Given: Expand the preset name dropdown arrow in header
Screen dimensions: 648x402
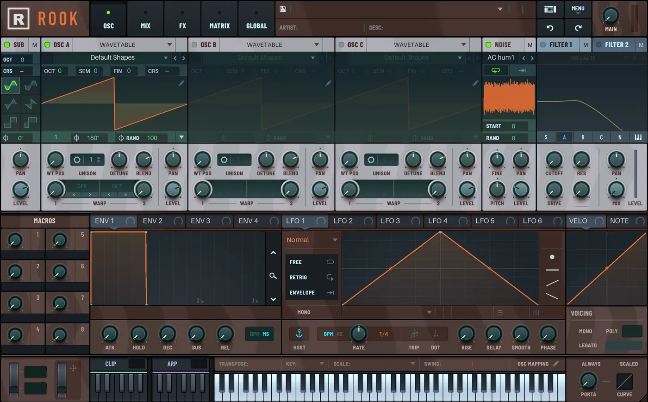Looking at the screenshot, I should click(x=500, y=9).
